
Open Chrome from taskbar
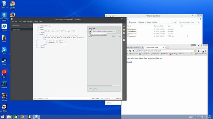[23, 117]
